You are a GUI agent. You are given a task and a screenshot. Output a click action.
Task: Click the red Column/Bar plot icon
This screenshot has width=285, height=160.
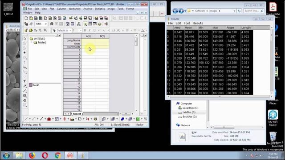(49, 119)
